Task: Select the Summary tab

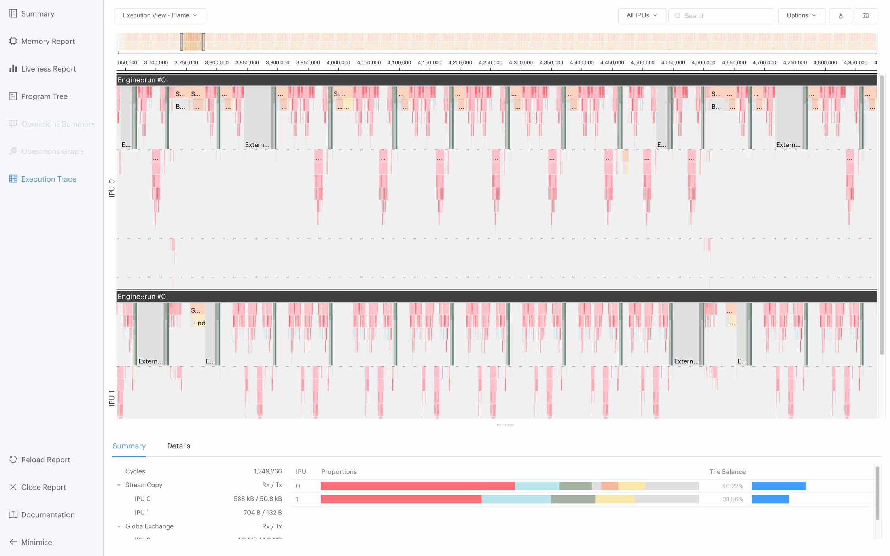Action: click(x=129, y=446)
